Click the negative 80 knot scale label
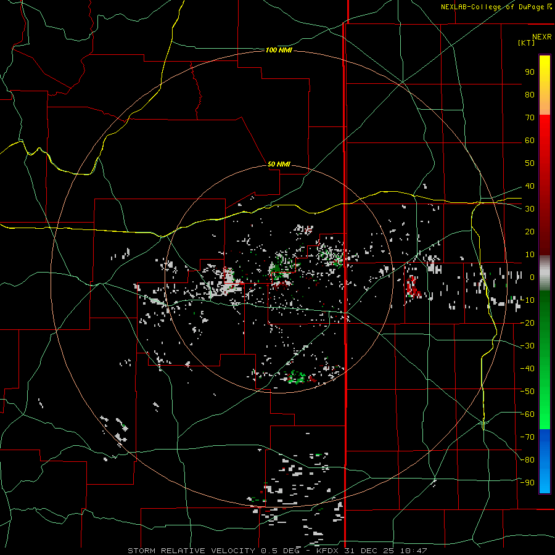Screen dimensions: 555x555 tap(527, 460)
